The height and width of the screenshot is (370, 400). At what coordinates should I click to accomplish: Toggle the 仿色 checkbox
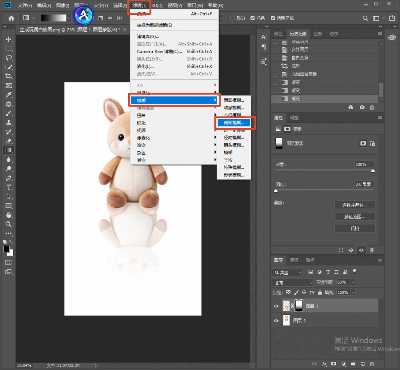pos(253,18)
